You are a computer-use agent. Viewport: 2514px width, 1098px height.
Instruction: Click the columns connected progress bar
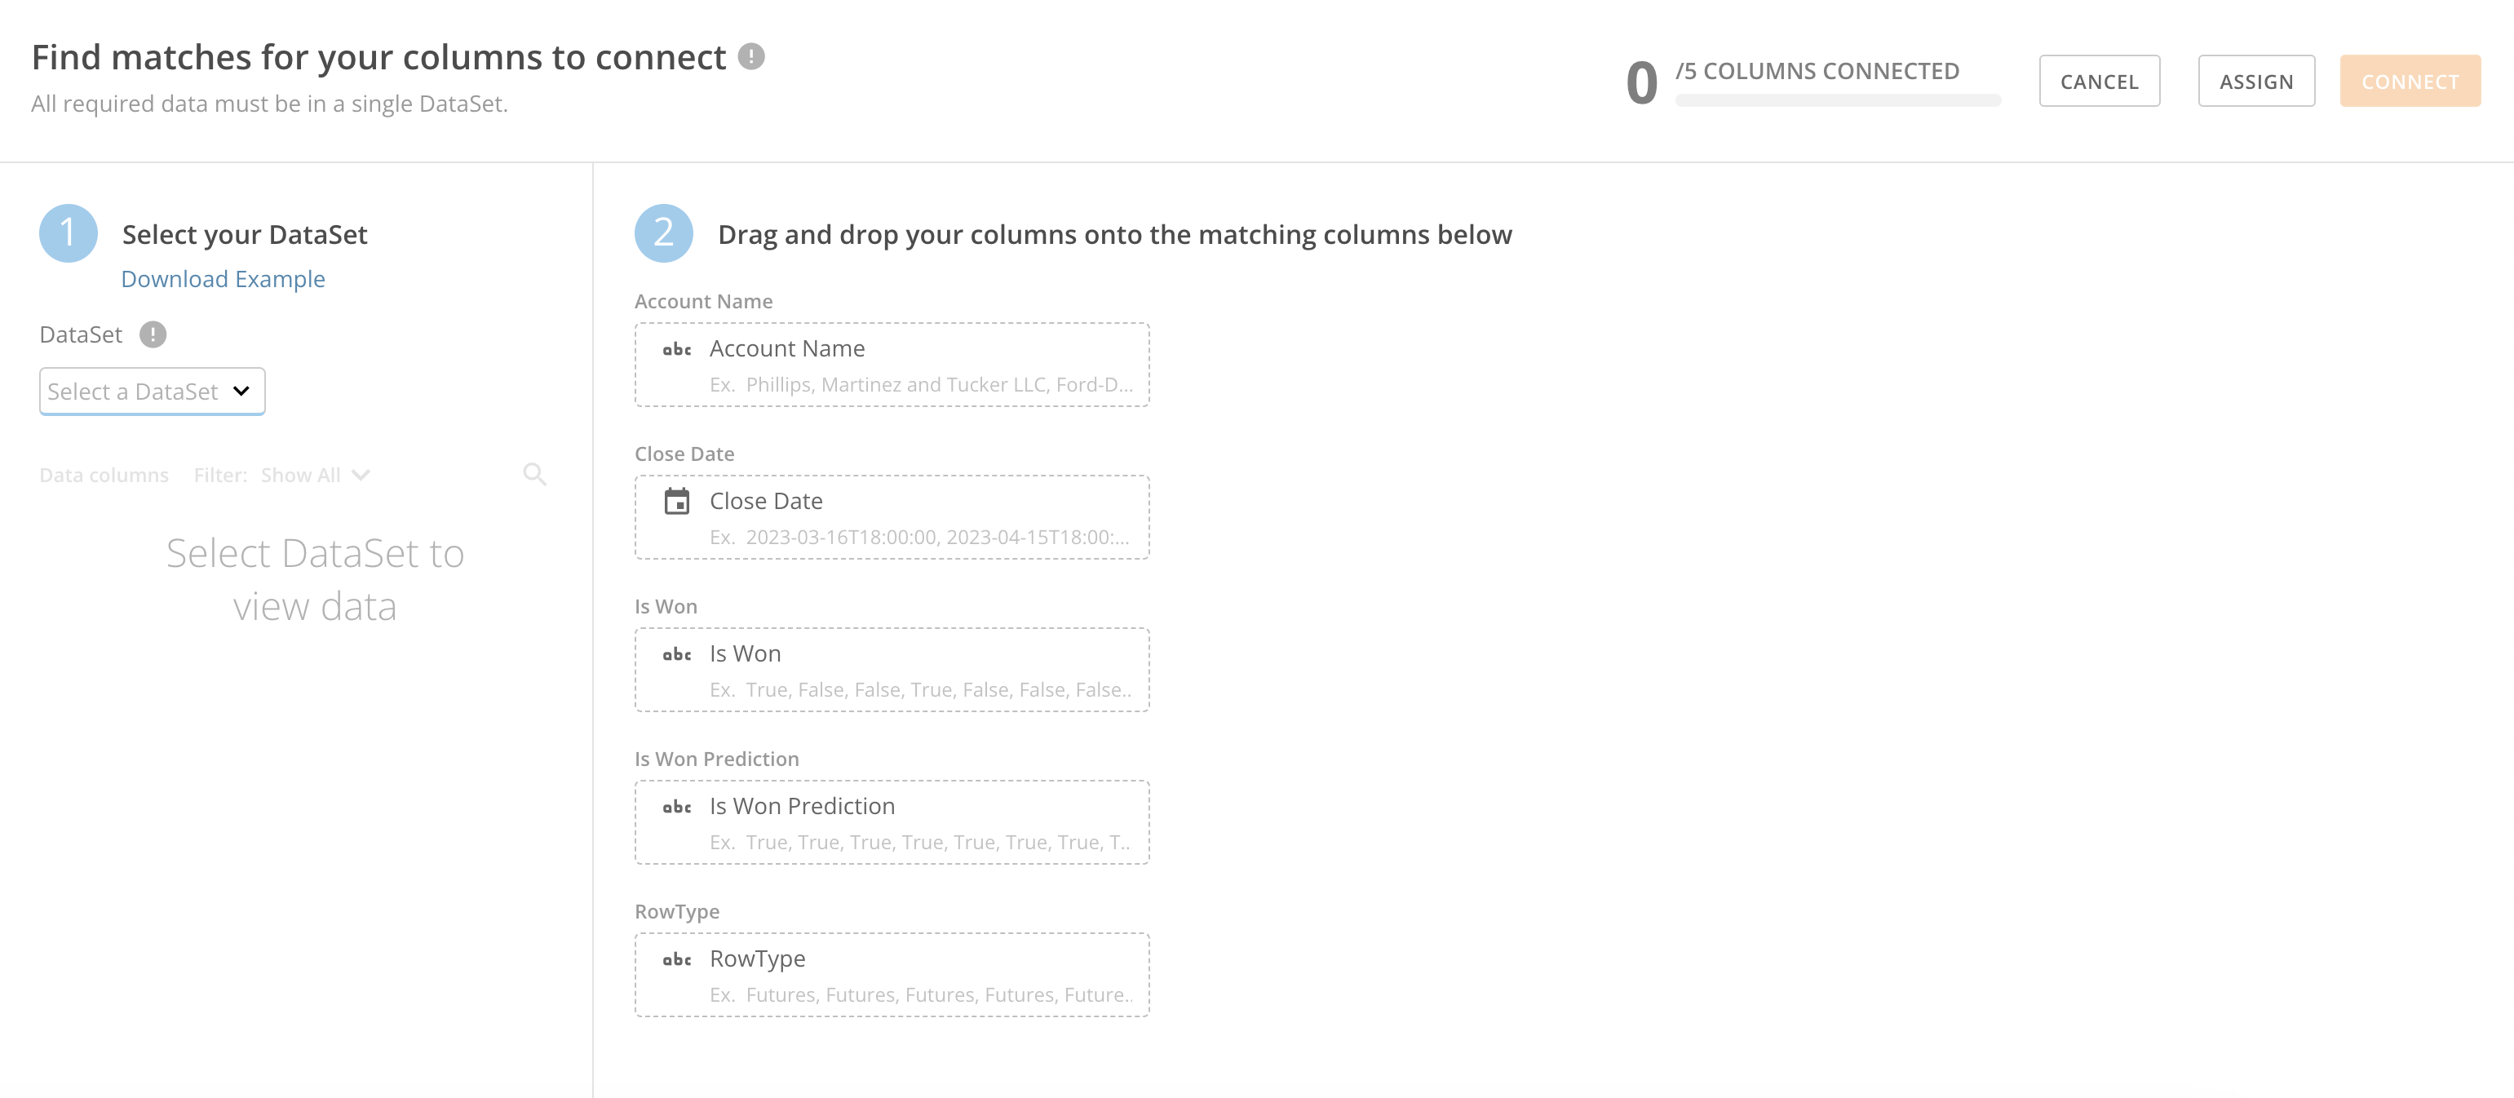tap(1838, 100)
